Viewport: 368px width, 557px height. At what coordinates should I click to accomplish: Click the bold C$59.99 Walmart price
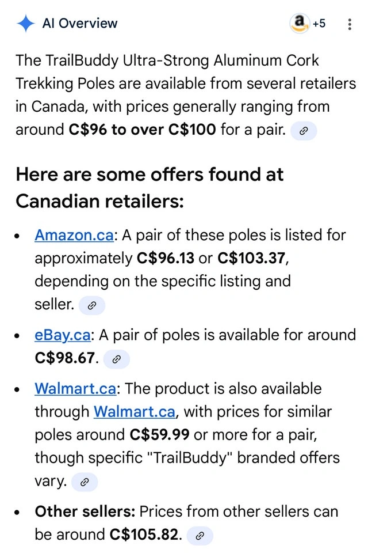click(x=159, y=434)
